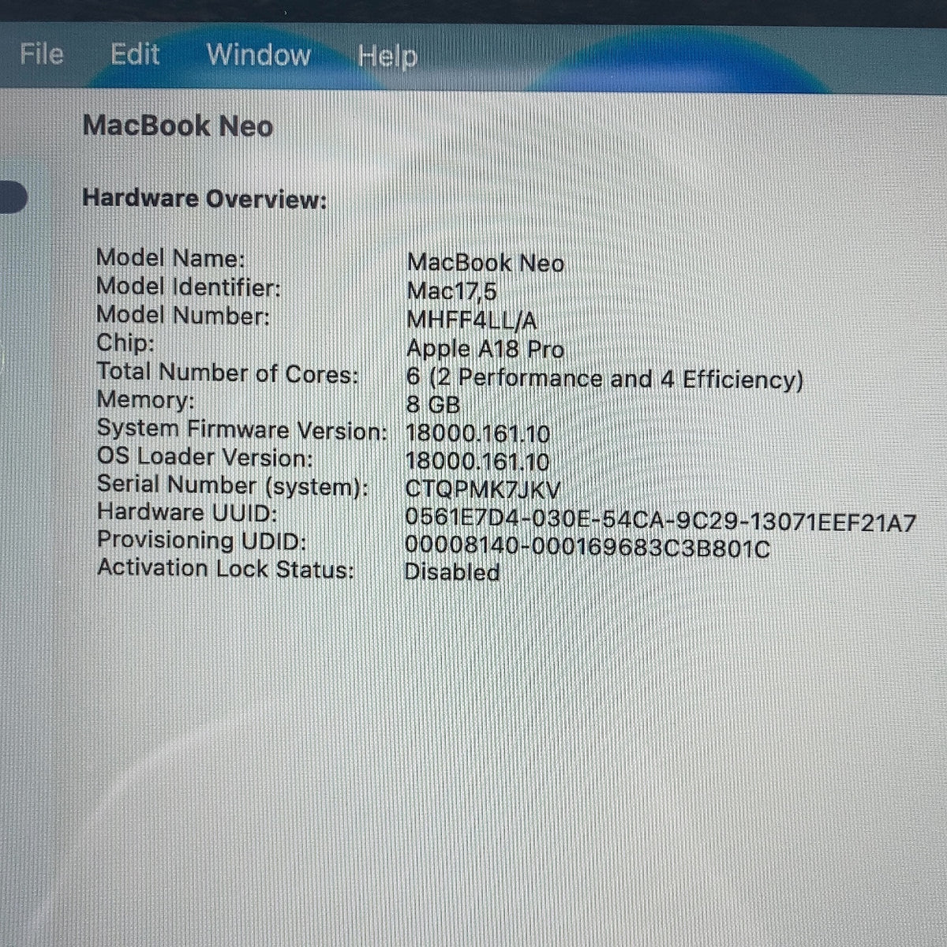947x947 pixels.
Task: Select the Activation Lock value Disabled
Action: pos(452,572)
